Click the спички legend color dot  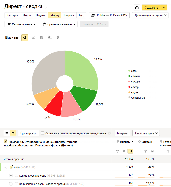coord(129,76)
